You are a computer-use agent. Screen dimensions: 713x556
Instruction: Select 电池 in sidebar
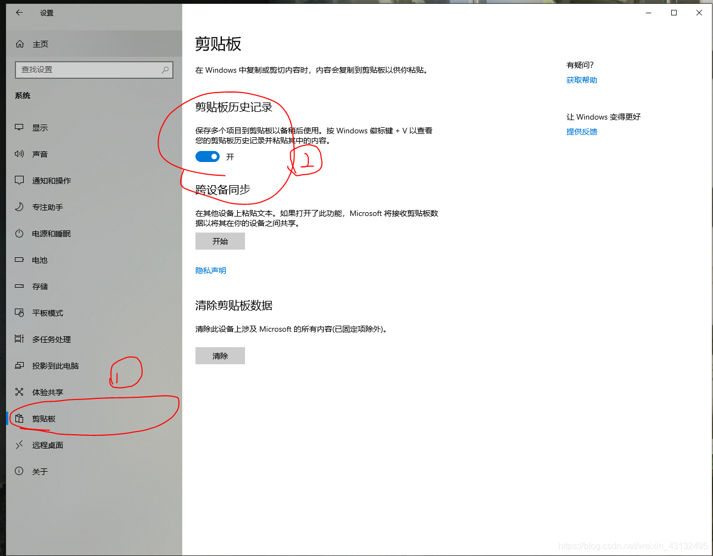click(94, 260)
